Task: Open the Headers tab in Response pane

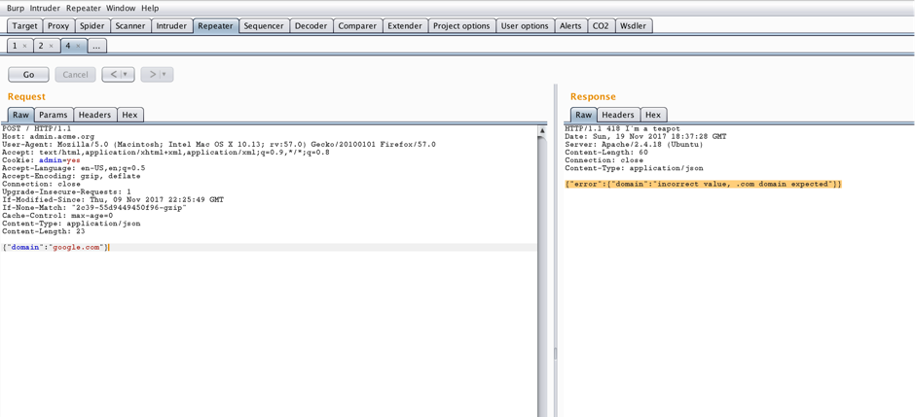Action: [618, 115]
